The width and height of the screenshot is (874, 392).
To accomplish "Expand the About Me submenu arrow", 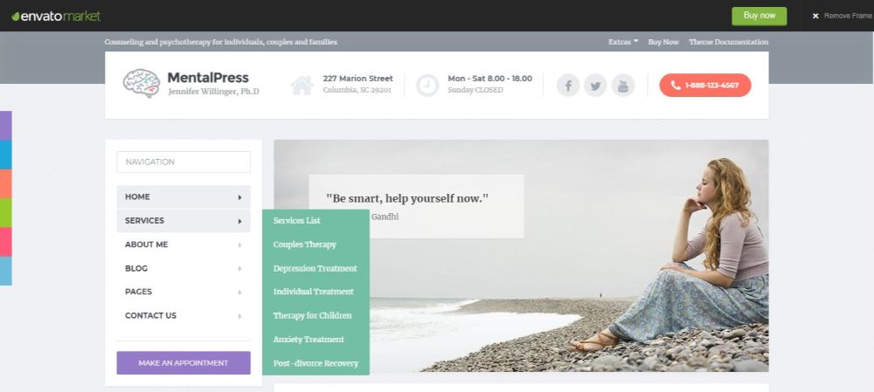I will point(239,244).
